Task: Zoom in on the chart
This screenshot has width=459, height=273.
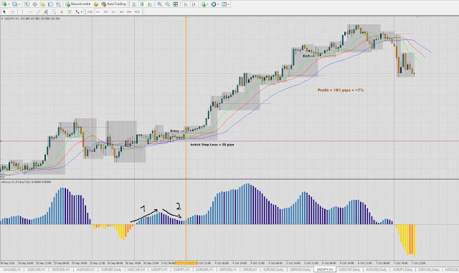Action: [x=159, y=4]
